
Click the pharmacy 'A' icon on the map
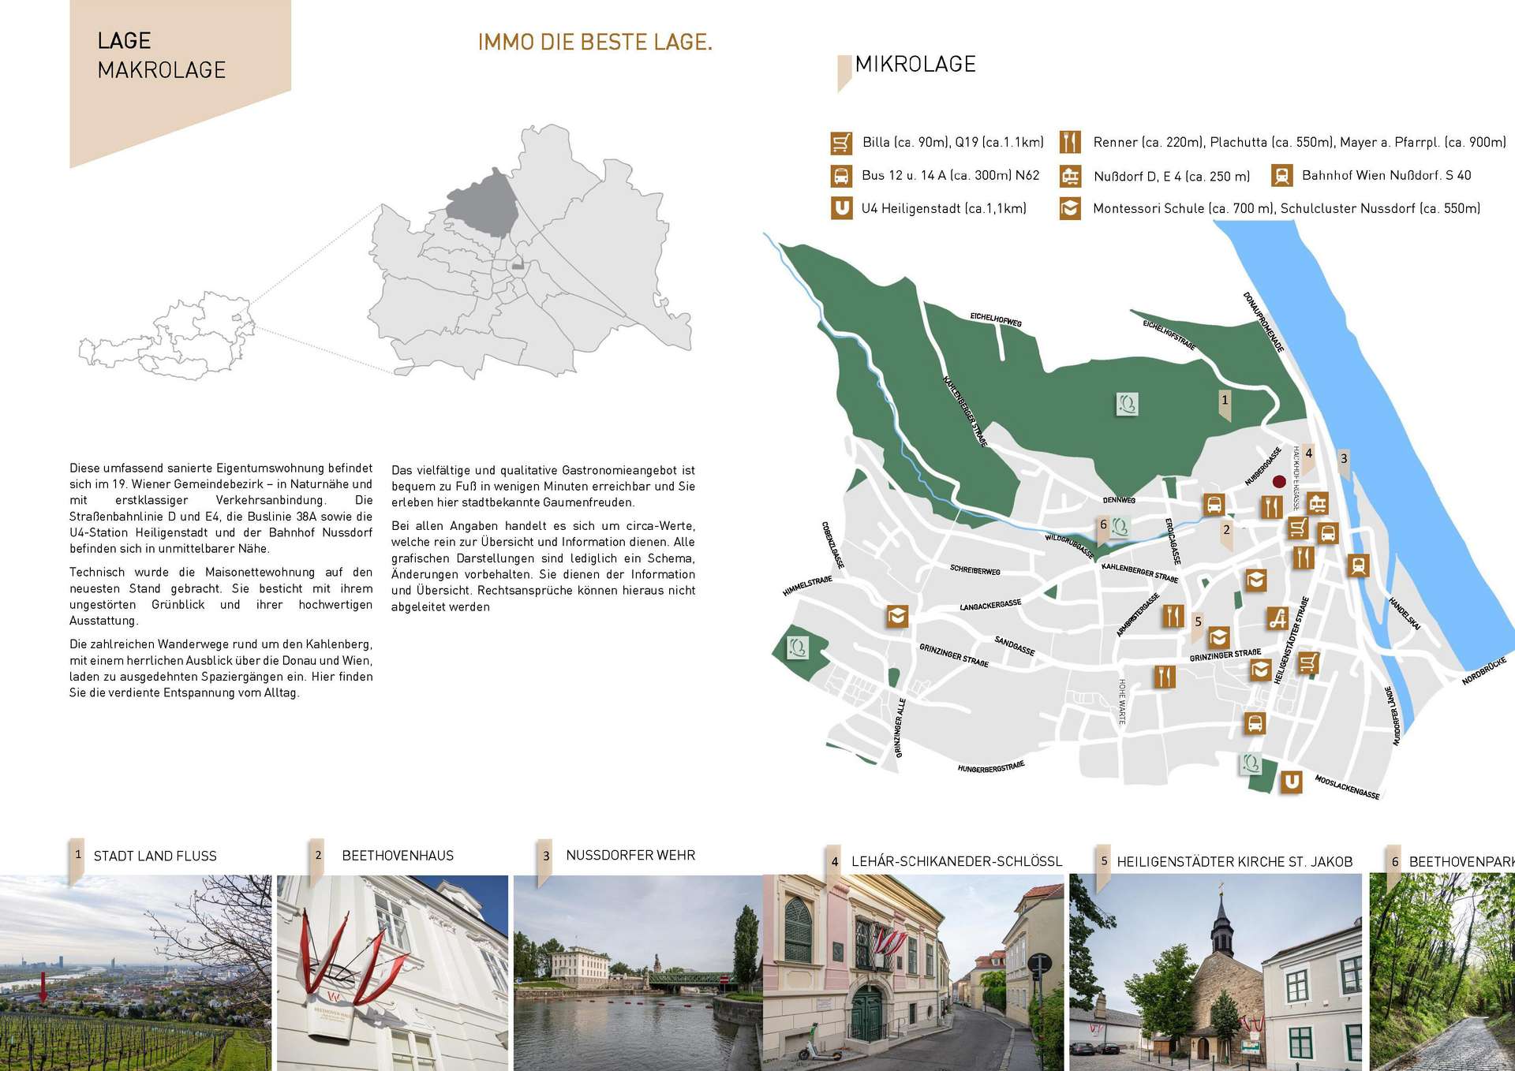[1277, 618]
